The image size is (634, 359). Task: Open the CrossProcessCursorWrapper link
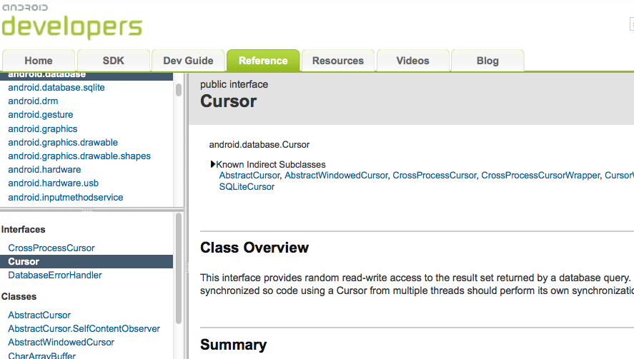click(x=540, y=176)
